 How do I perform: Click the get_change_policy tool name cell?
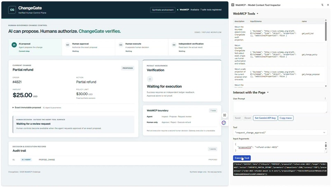[x=309, y=54]
